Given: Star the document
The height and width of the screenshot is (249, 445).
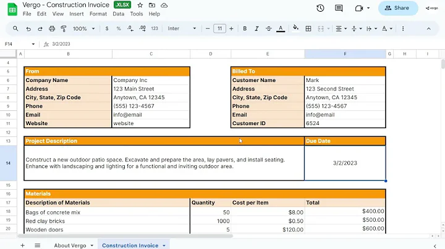Looking at the screenshot, I should tap(140, 5).
